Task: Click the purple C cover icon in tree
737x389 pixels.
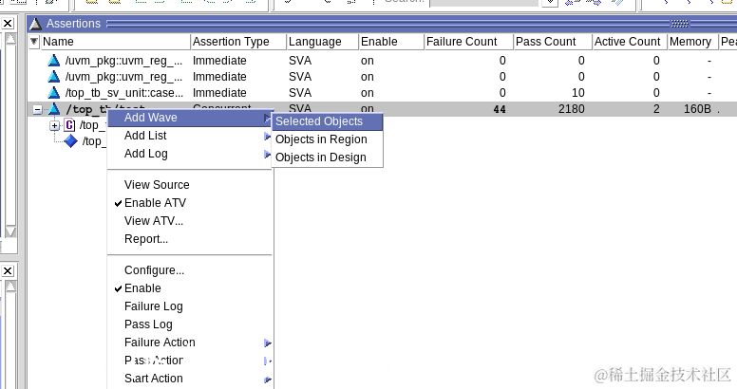Action: pos(69,125)
